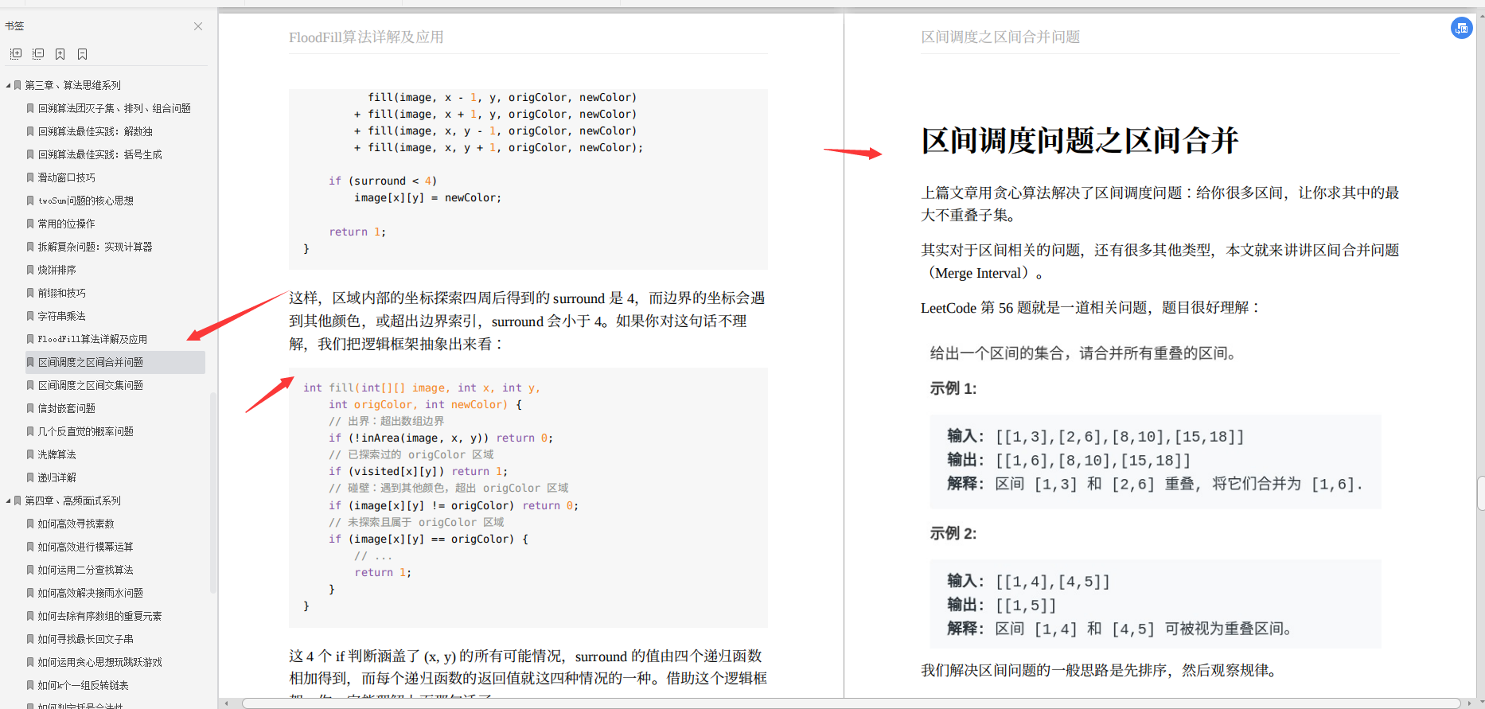The width and height of the screenshot is (1485, 709).
Task: Open bookmark 如何高效进行模幂运算
Action: click(x=86, y=547)
